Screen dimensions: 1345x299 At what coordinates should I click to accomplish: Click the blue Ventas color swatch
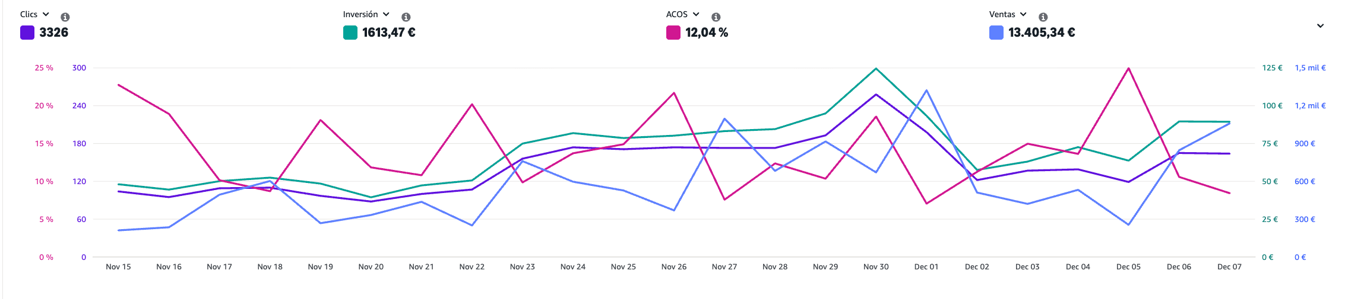coord(996,33)
